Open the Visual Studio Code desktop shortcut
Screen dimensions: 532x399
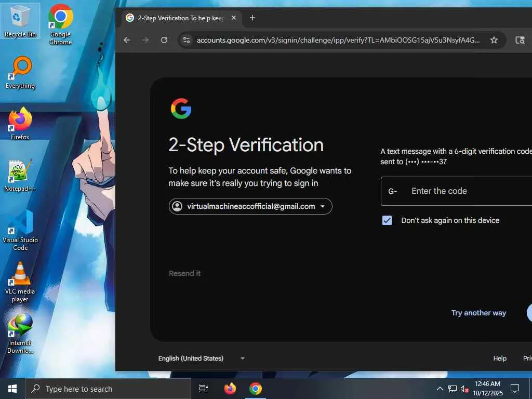[x=20, y=231]
